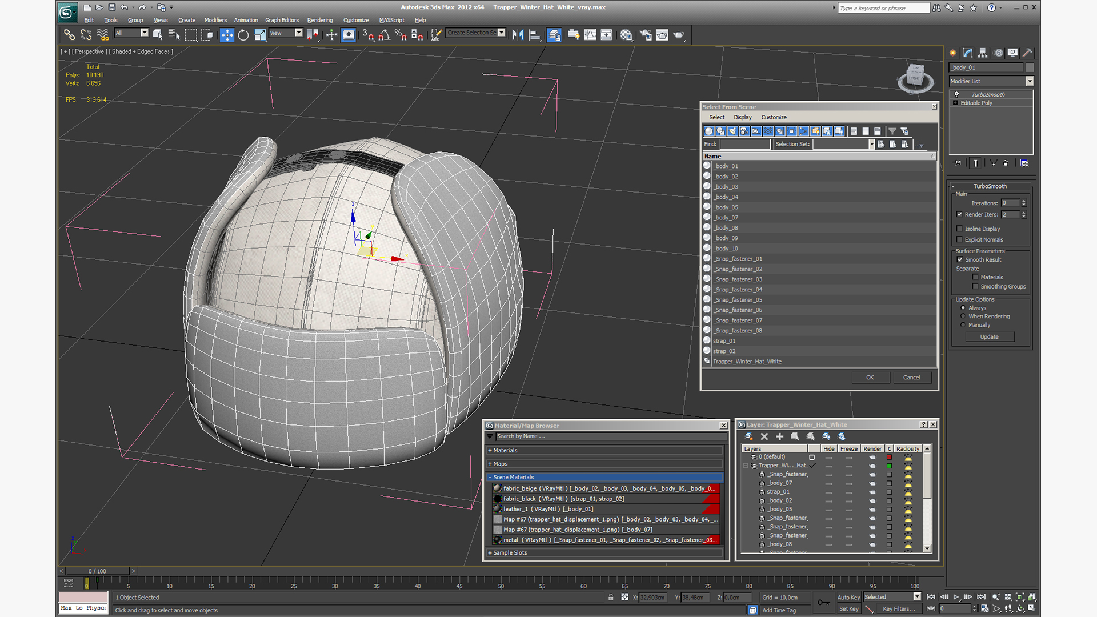Screen dimensions: 1097x617
Task: Open the Material Editor icon
Action: 626,35
